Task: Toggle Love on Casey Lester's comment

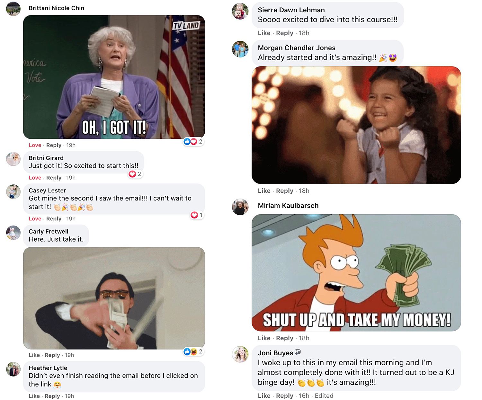Action: point(35,218)
